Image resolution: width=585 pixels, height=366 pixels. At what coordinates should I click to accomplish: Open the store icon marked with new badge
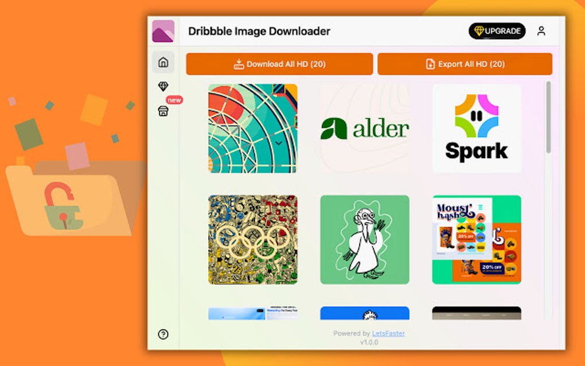pos(163,111)
